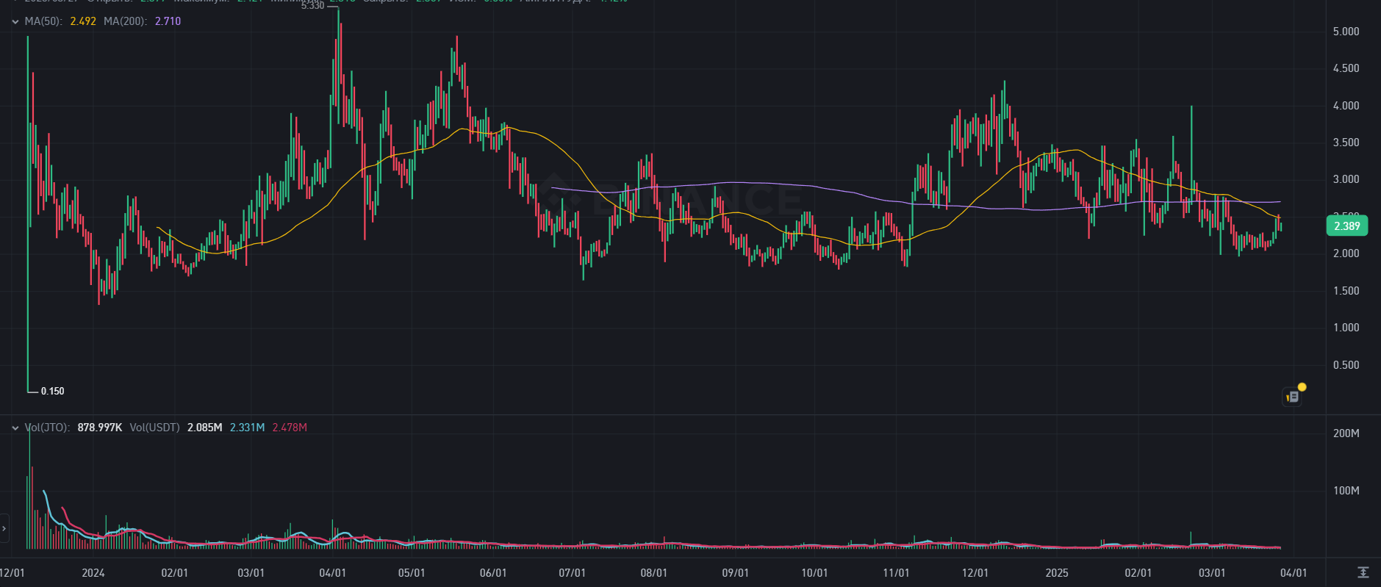Click the 3.000 price axis label
This screenshot has width=1381, height=587.
1346,179
